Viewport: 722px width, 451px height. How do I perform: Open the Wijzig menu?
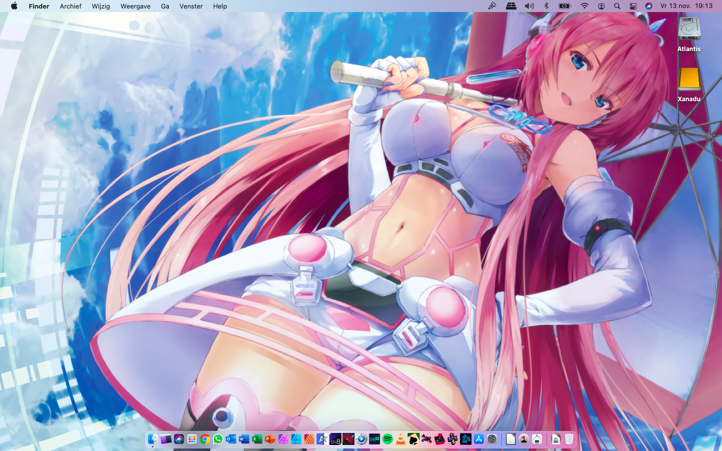101,6
